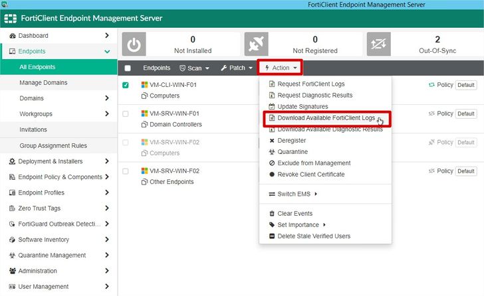The width and height of the screenshot is (484, 296).
Task: Click the Update Signatures calendar icon
Action: [x=272, y=107]
